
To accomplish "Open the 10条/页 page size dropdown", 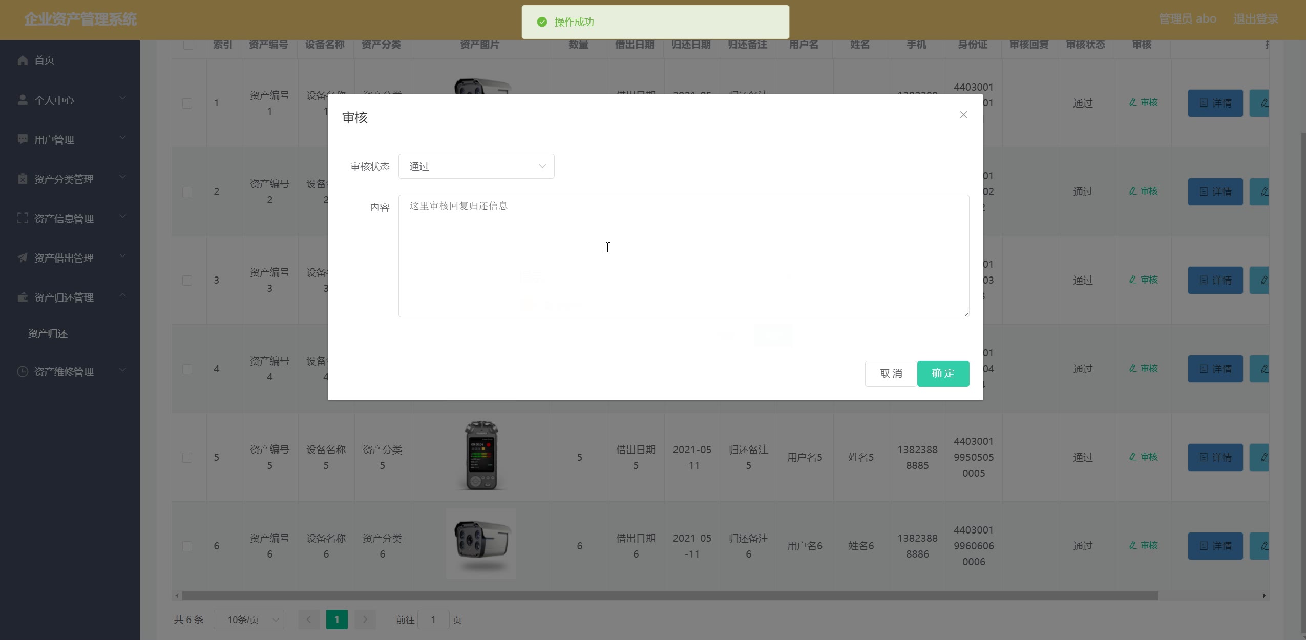I will tap(248, 620).
